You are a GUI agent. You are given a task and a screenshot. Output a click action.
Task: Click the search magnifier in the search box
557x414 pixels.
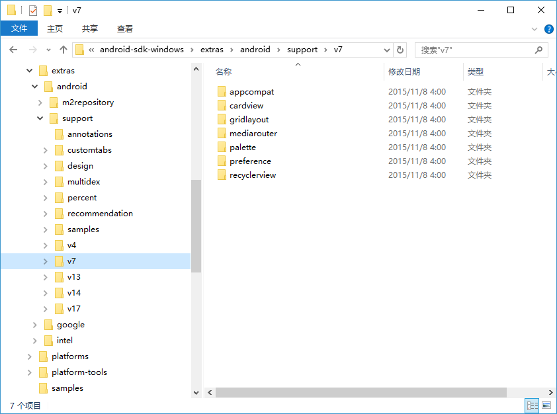[x=540, y=50]
